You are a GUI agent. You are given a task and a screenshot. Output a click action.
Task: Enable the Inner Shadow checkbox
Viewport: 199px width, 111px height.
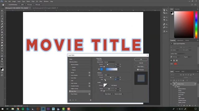(70, 75)
